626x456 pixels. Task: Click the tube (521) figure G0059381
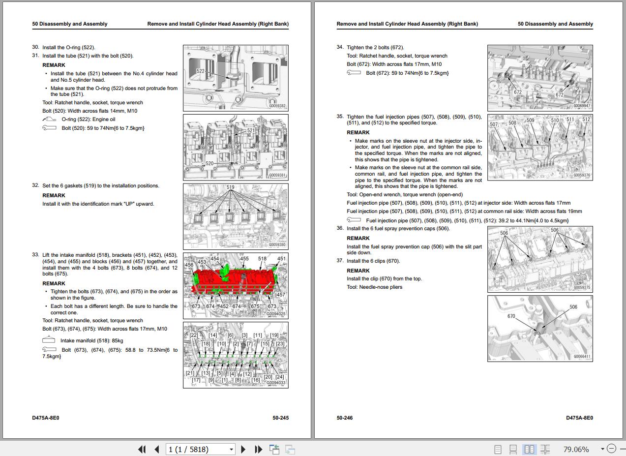tap(236, 147)
